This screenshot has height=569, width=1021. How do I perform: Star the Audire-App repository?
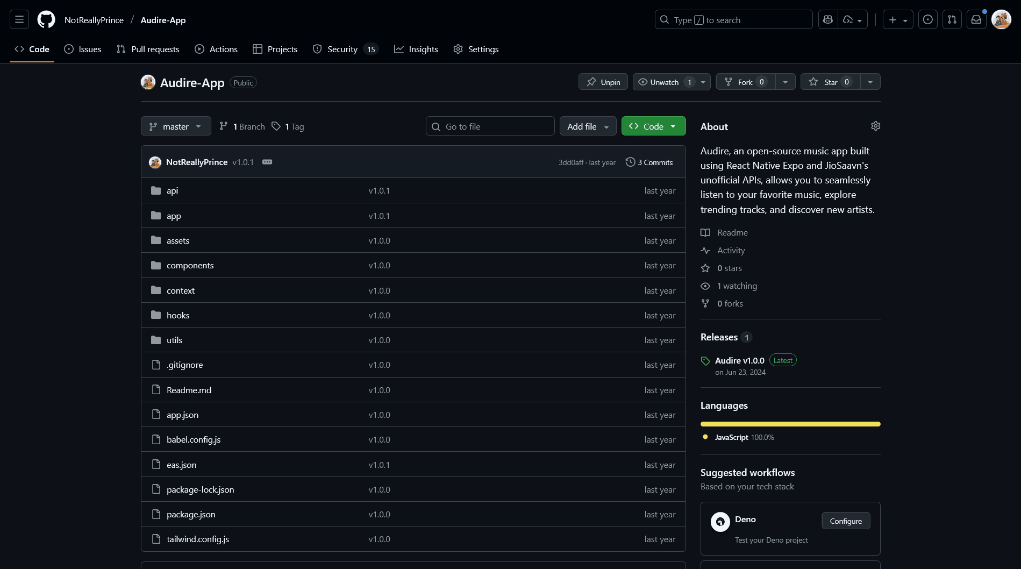pyautogui.click(x=829, y=82)
